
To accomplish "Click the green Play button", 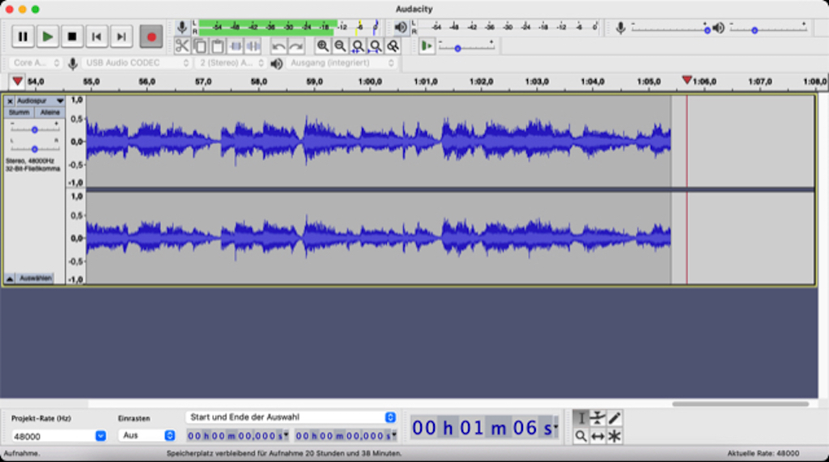I will [48, 36].
